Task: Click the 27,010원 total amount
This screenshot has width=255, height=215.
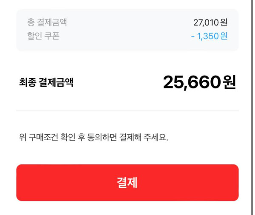Action: 210,23
